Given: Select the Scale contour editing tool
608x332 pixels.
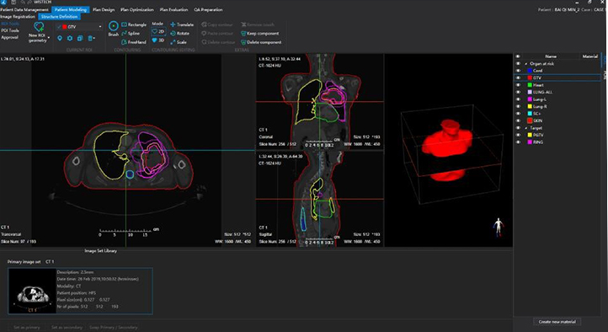Looking at the screenshot, I should pos(179,42).
